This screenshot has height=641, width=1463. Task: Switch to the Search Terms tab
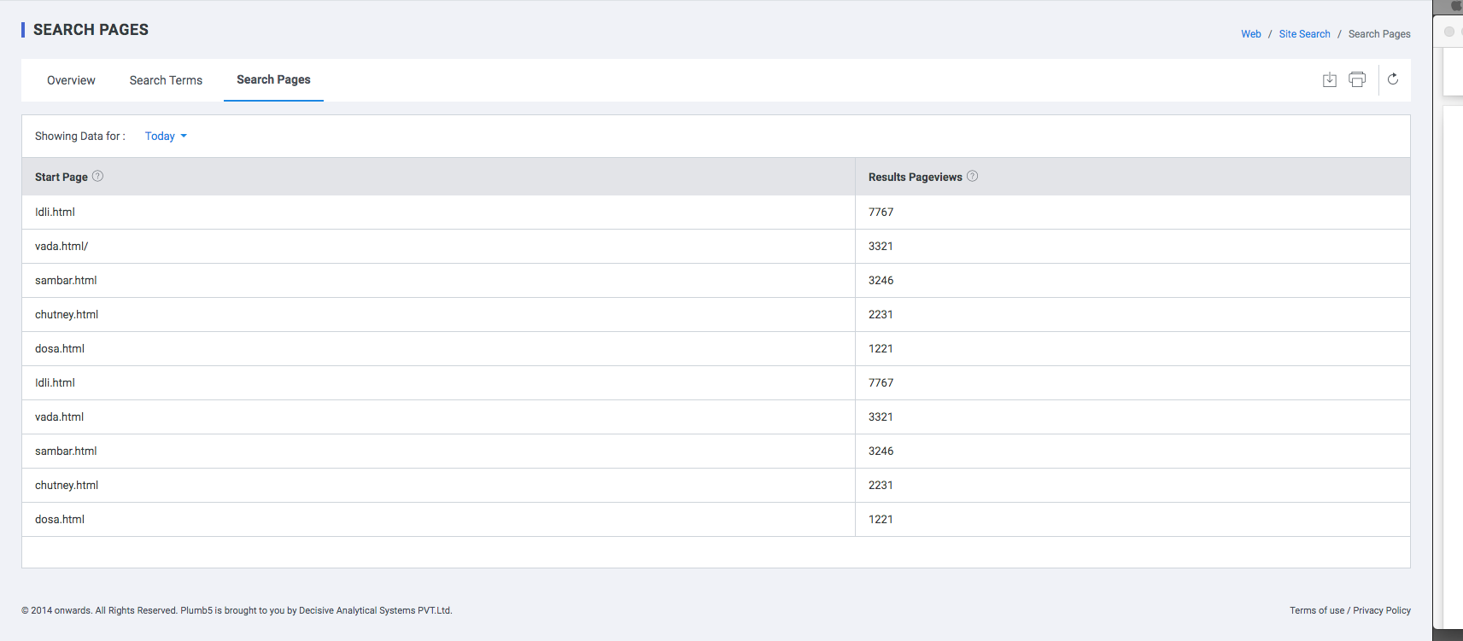pos(166,80)
